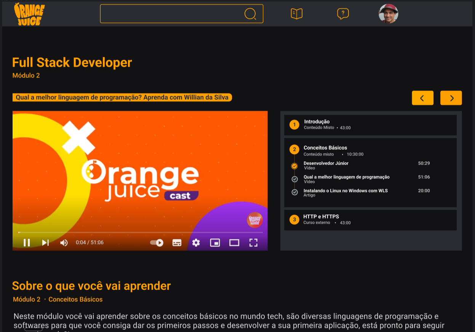Mark 'Qual a melhor linguagem de programação' complete
Screen dimensions: 475x332
[294, 179]
